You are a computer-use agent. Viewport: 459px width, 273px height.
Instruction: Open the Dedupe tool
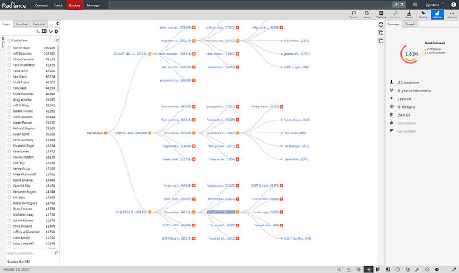coord(381,14)
